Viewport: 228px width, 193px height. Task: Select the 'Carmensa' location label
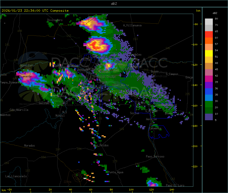(155, 129)
